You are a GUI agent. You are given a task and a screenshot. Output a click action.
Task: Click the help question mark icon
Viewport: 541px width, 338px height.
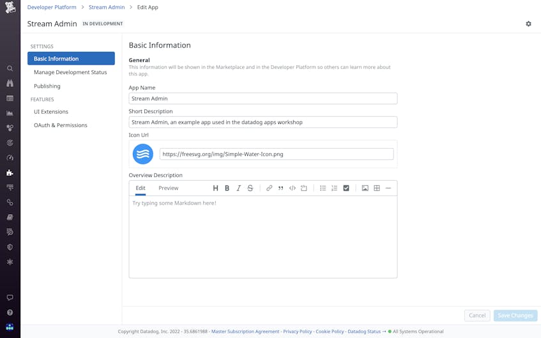click(10, 312)
